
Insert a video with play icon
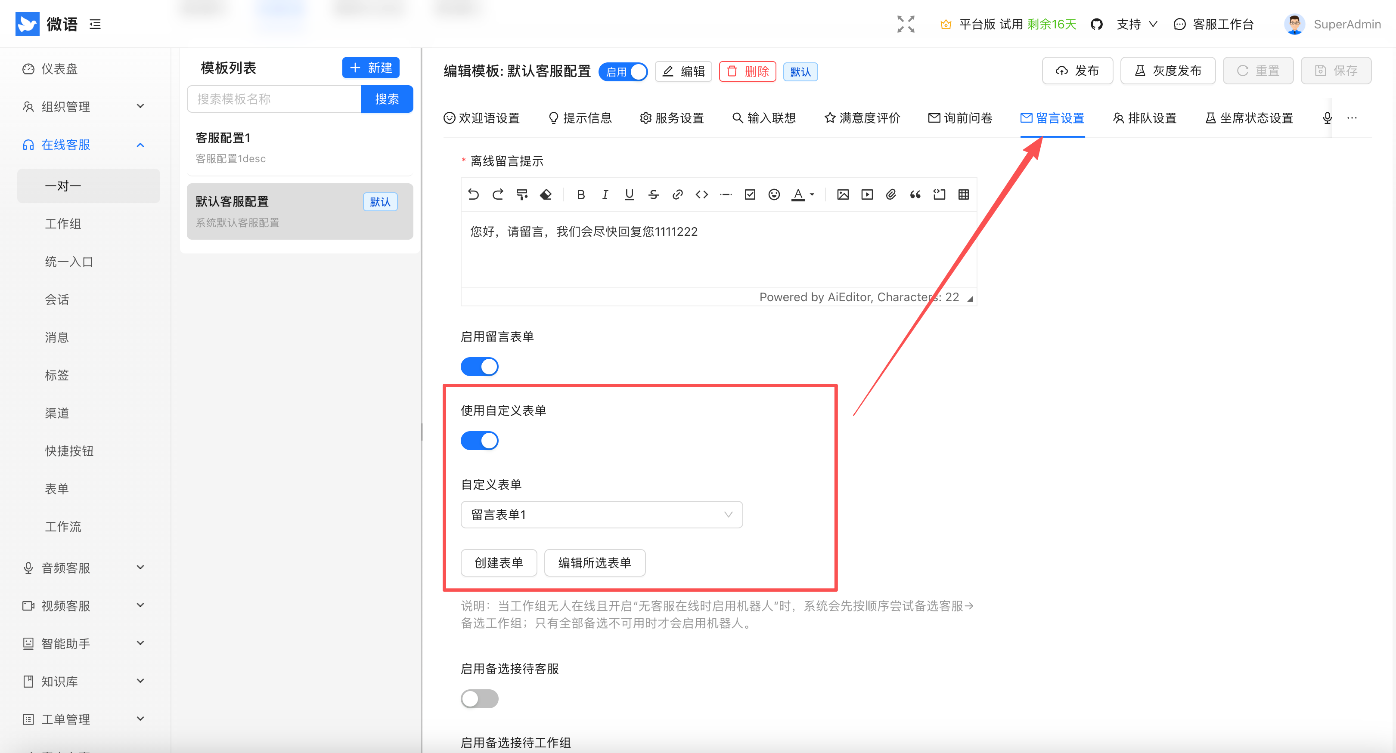(867, 194)
